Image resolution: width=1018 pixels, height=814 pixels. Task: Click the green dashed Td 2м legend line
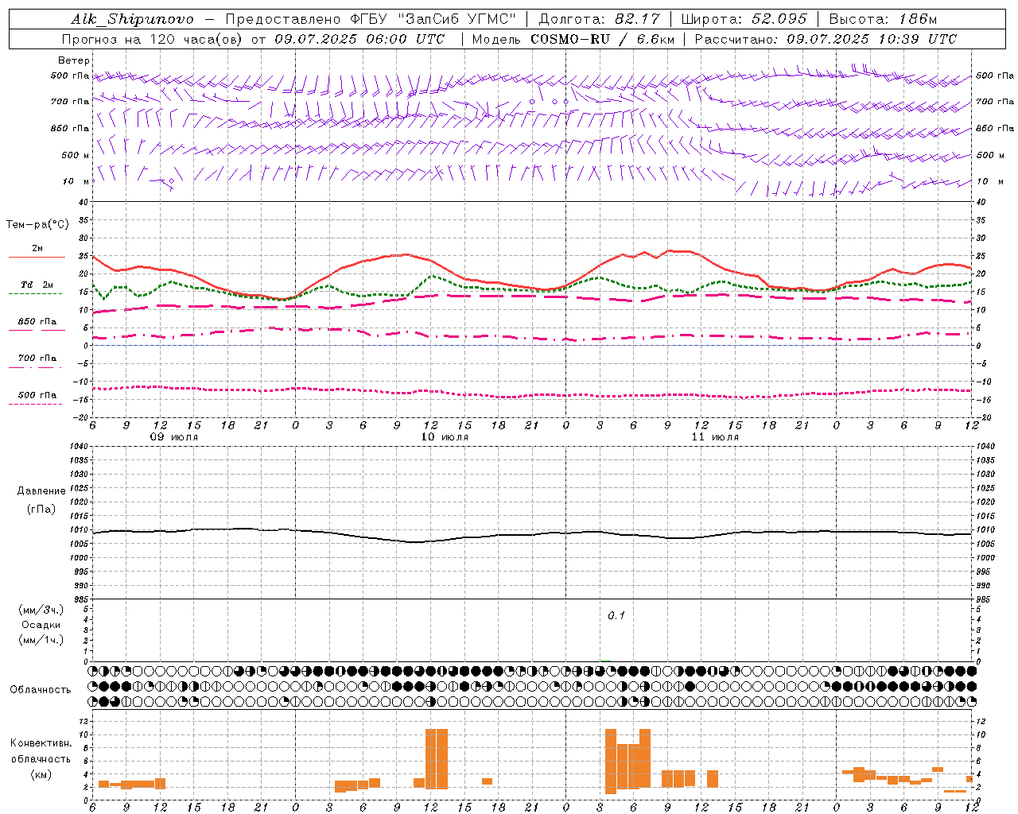click(x=35, y=293)
